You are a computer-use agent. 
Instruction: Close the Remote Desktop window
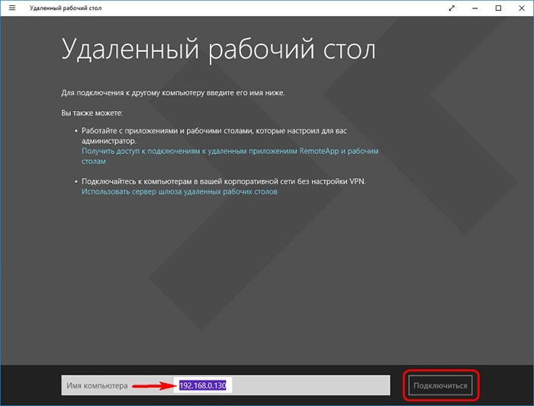tap(521, 8)
